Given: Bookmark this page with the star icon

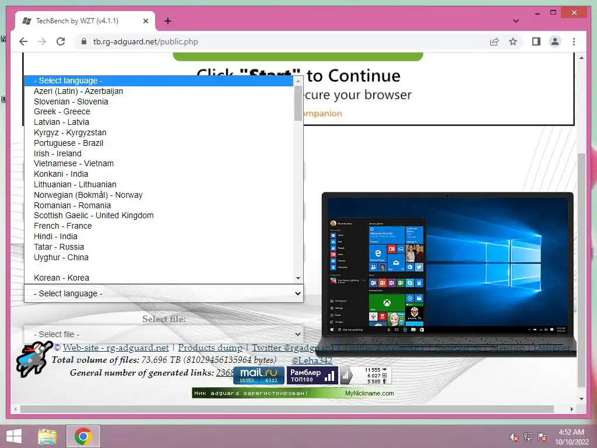Looking at the screenshot, I should click(513, 41).
